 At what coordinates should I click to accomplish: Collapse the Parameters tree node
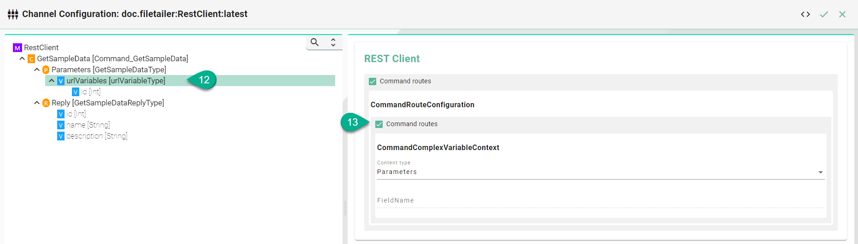[x=37, y=70]
